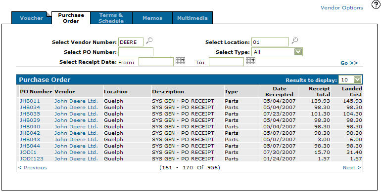Open the Multimedia tab
Image resolution: width=381 pixels, height=192 pixels.
192,18
